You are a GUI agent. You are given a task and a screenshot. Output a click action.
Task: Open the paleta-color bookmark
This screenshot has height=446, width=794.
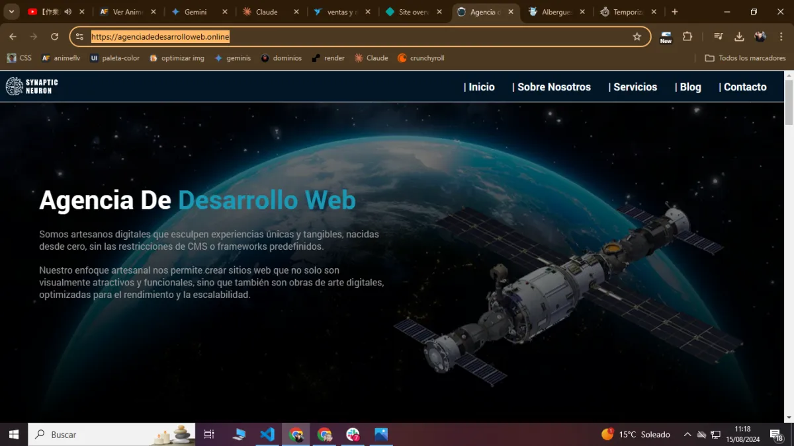pyautogui.click(x=115, y=58)
